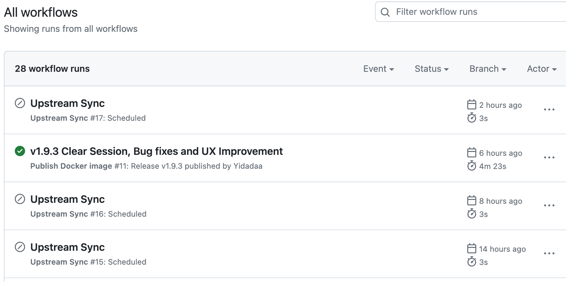Click the 28 workflow runs count text
566x282 pixels.
[52, 69]
